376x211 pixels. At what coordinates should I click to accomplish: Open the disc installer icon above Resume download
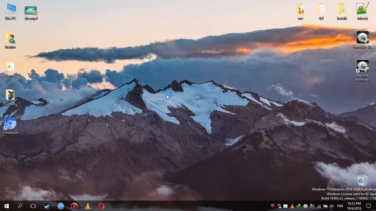click(362, 40)
